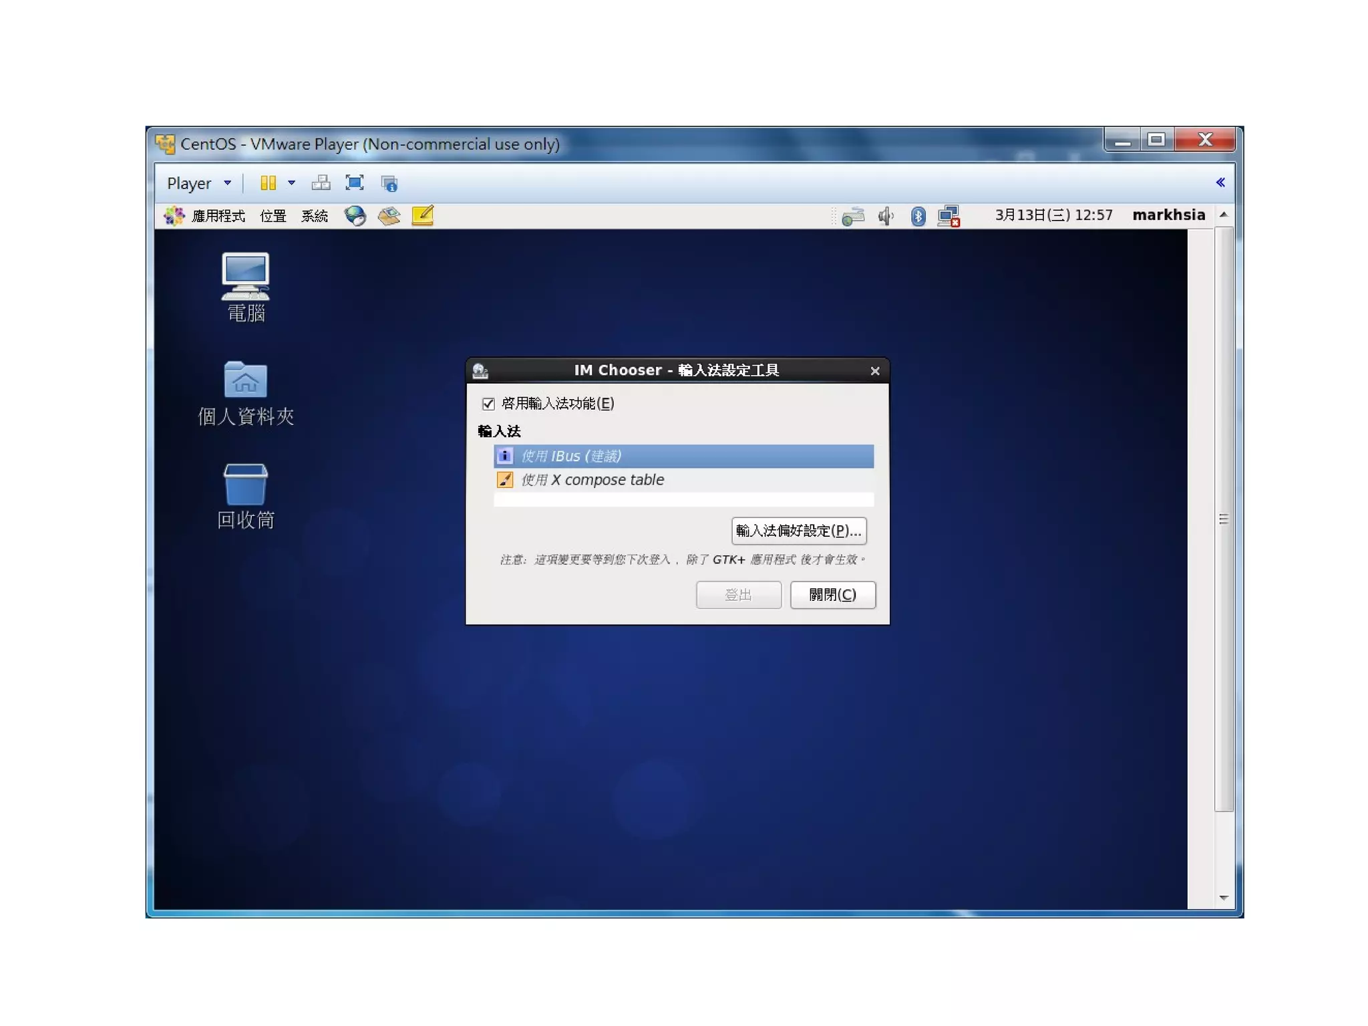Image resolution: width=1368 pixels, height=1026 pixels.
Task: Open the disconnected network icon in the panel
Action: pos(949,216)
